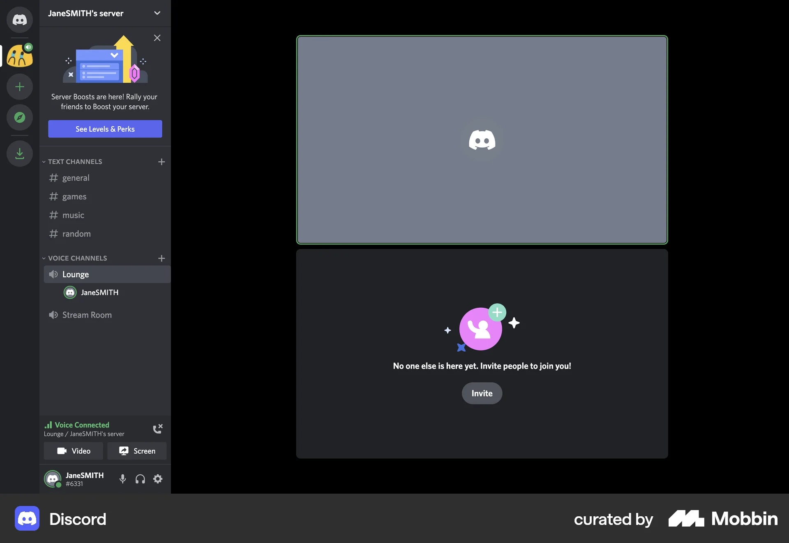Screen dimensions: 789x543
Task: Toggle deafen with the headphones icon
Action: (x=140, y=479)
